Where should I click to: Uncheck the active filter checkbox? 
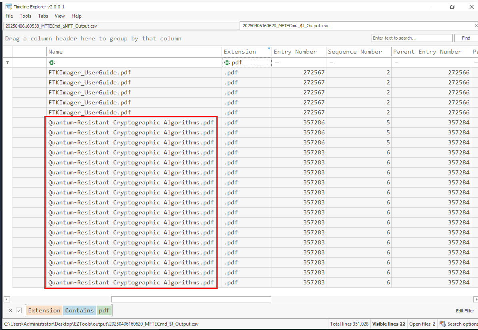19,310
